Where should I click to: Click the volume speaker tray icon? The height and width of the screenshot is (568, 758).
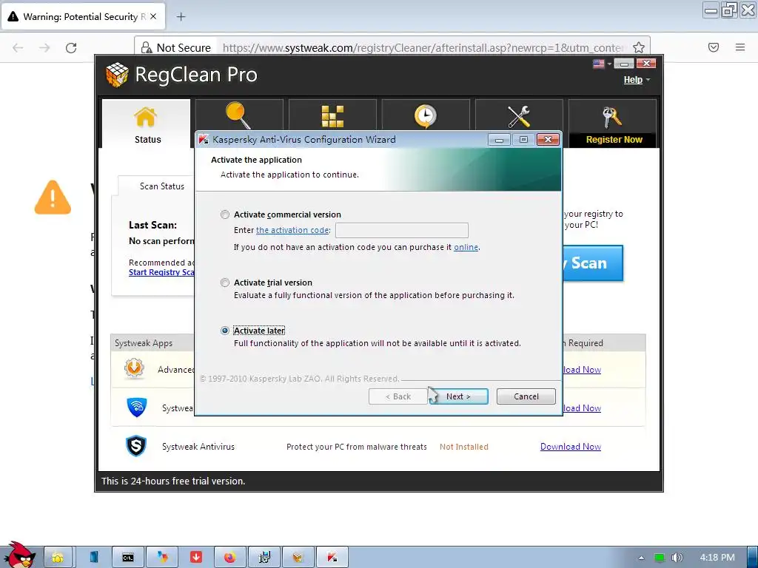click(677, 558)
